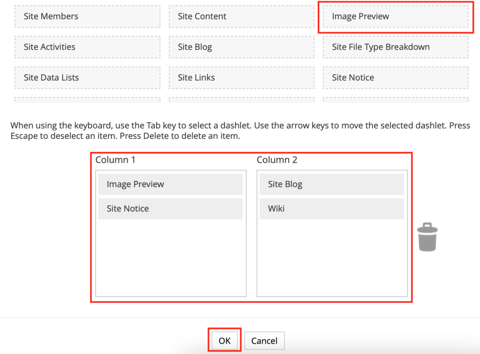
Task: Select the Site Links dashlet
Action: pos(241,78)
